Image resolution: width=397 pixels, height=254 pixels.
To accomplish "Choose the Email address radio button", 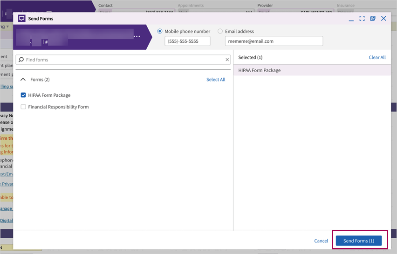I will [x=220, y=32].
